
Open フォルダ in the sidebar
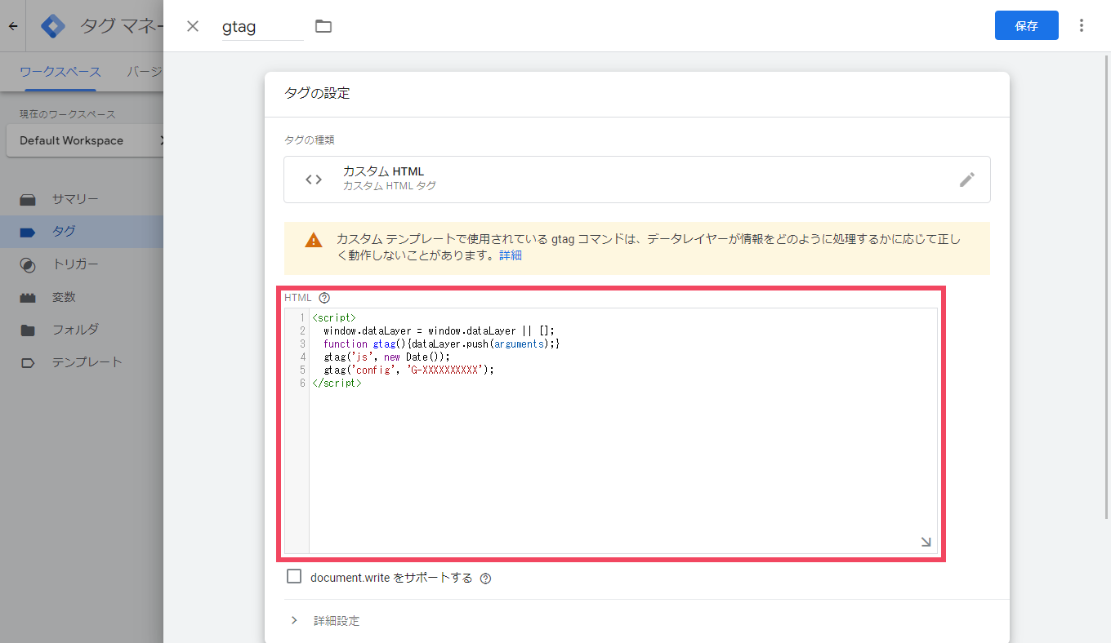tap(75, 330)
